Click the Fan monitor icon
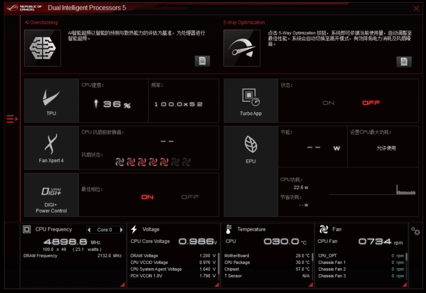Image resolution: width=426 pixels, height=293 pixels. tap(323, 230)
